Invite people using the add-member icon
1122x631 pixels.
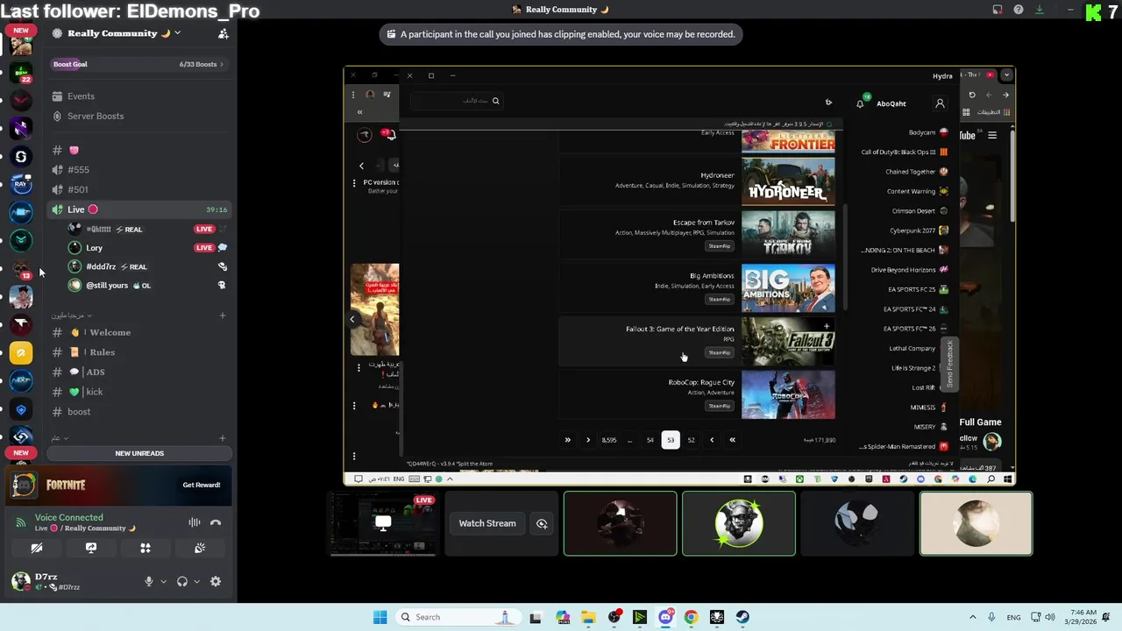[x=223, y=33]
